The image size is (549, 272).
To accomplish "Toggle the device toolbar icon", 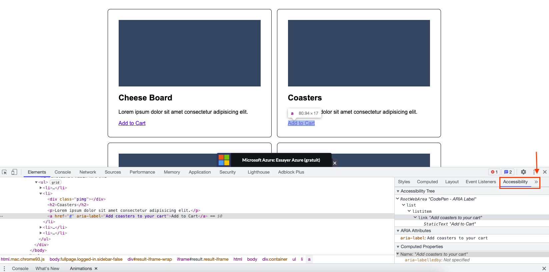I will [14, 172].
